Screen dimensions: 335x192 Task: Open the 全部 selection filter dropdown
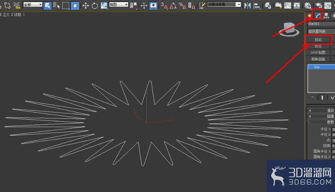click(x=33, y=4)
